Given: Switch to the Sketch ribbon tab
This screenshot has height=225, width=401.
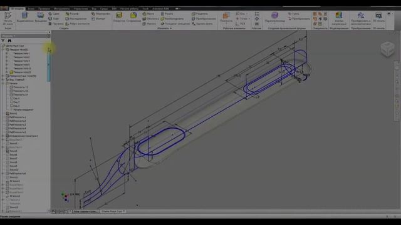Looking at the screenshot, I should [x=31, y=9].
